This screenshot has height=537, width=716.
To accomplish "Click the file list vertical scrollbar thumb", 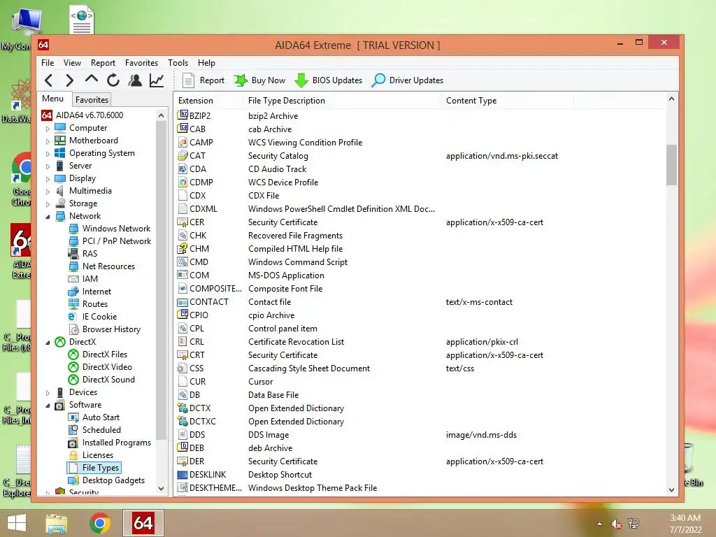I will (671, 165).
